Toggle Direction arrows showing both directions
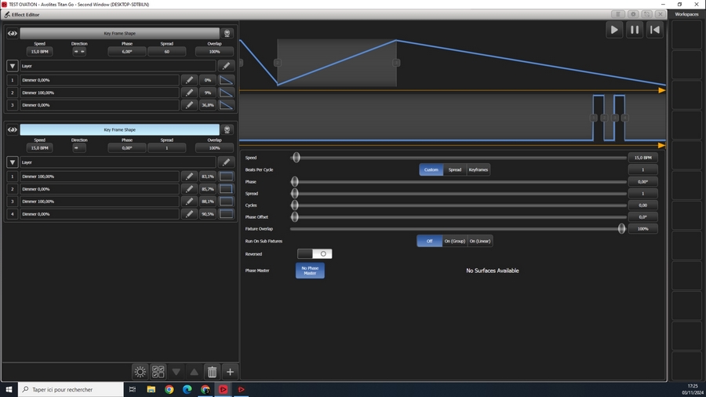706x397 pixels. coord(79,52)
